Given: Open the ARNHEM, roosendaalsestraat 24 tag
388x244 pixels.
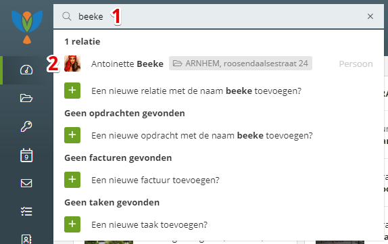Looking at the screenshot, I should pos(241,64).
